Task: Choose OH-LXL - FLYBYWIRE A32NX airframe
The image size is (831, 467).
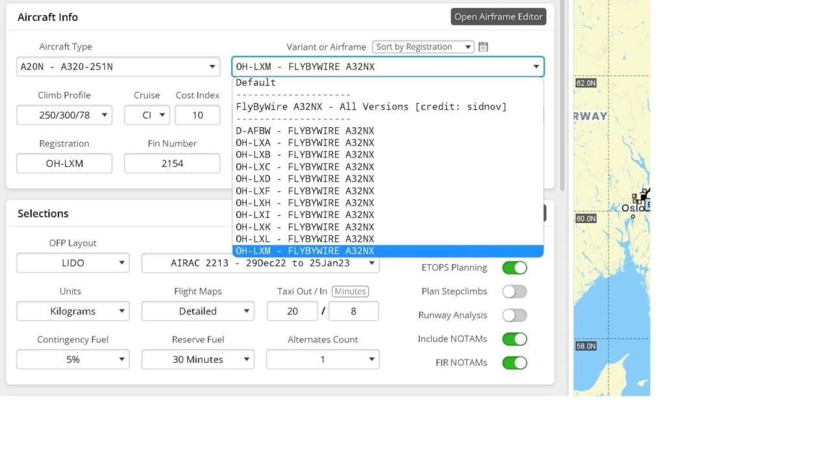Action: tap(388, 239)
